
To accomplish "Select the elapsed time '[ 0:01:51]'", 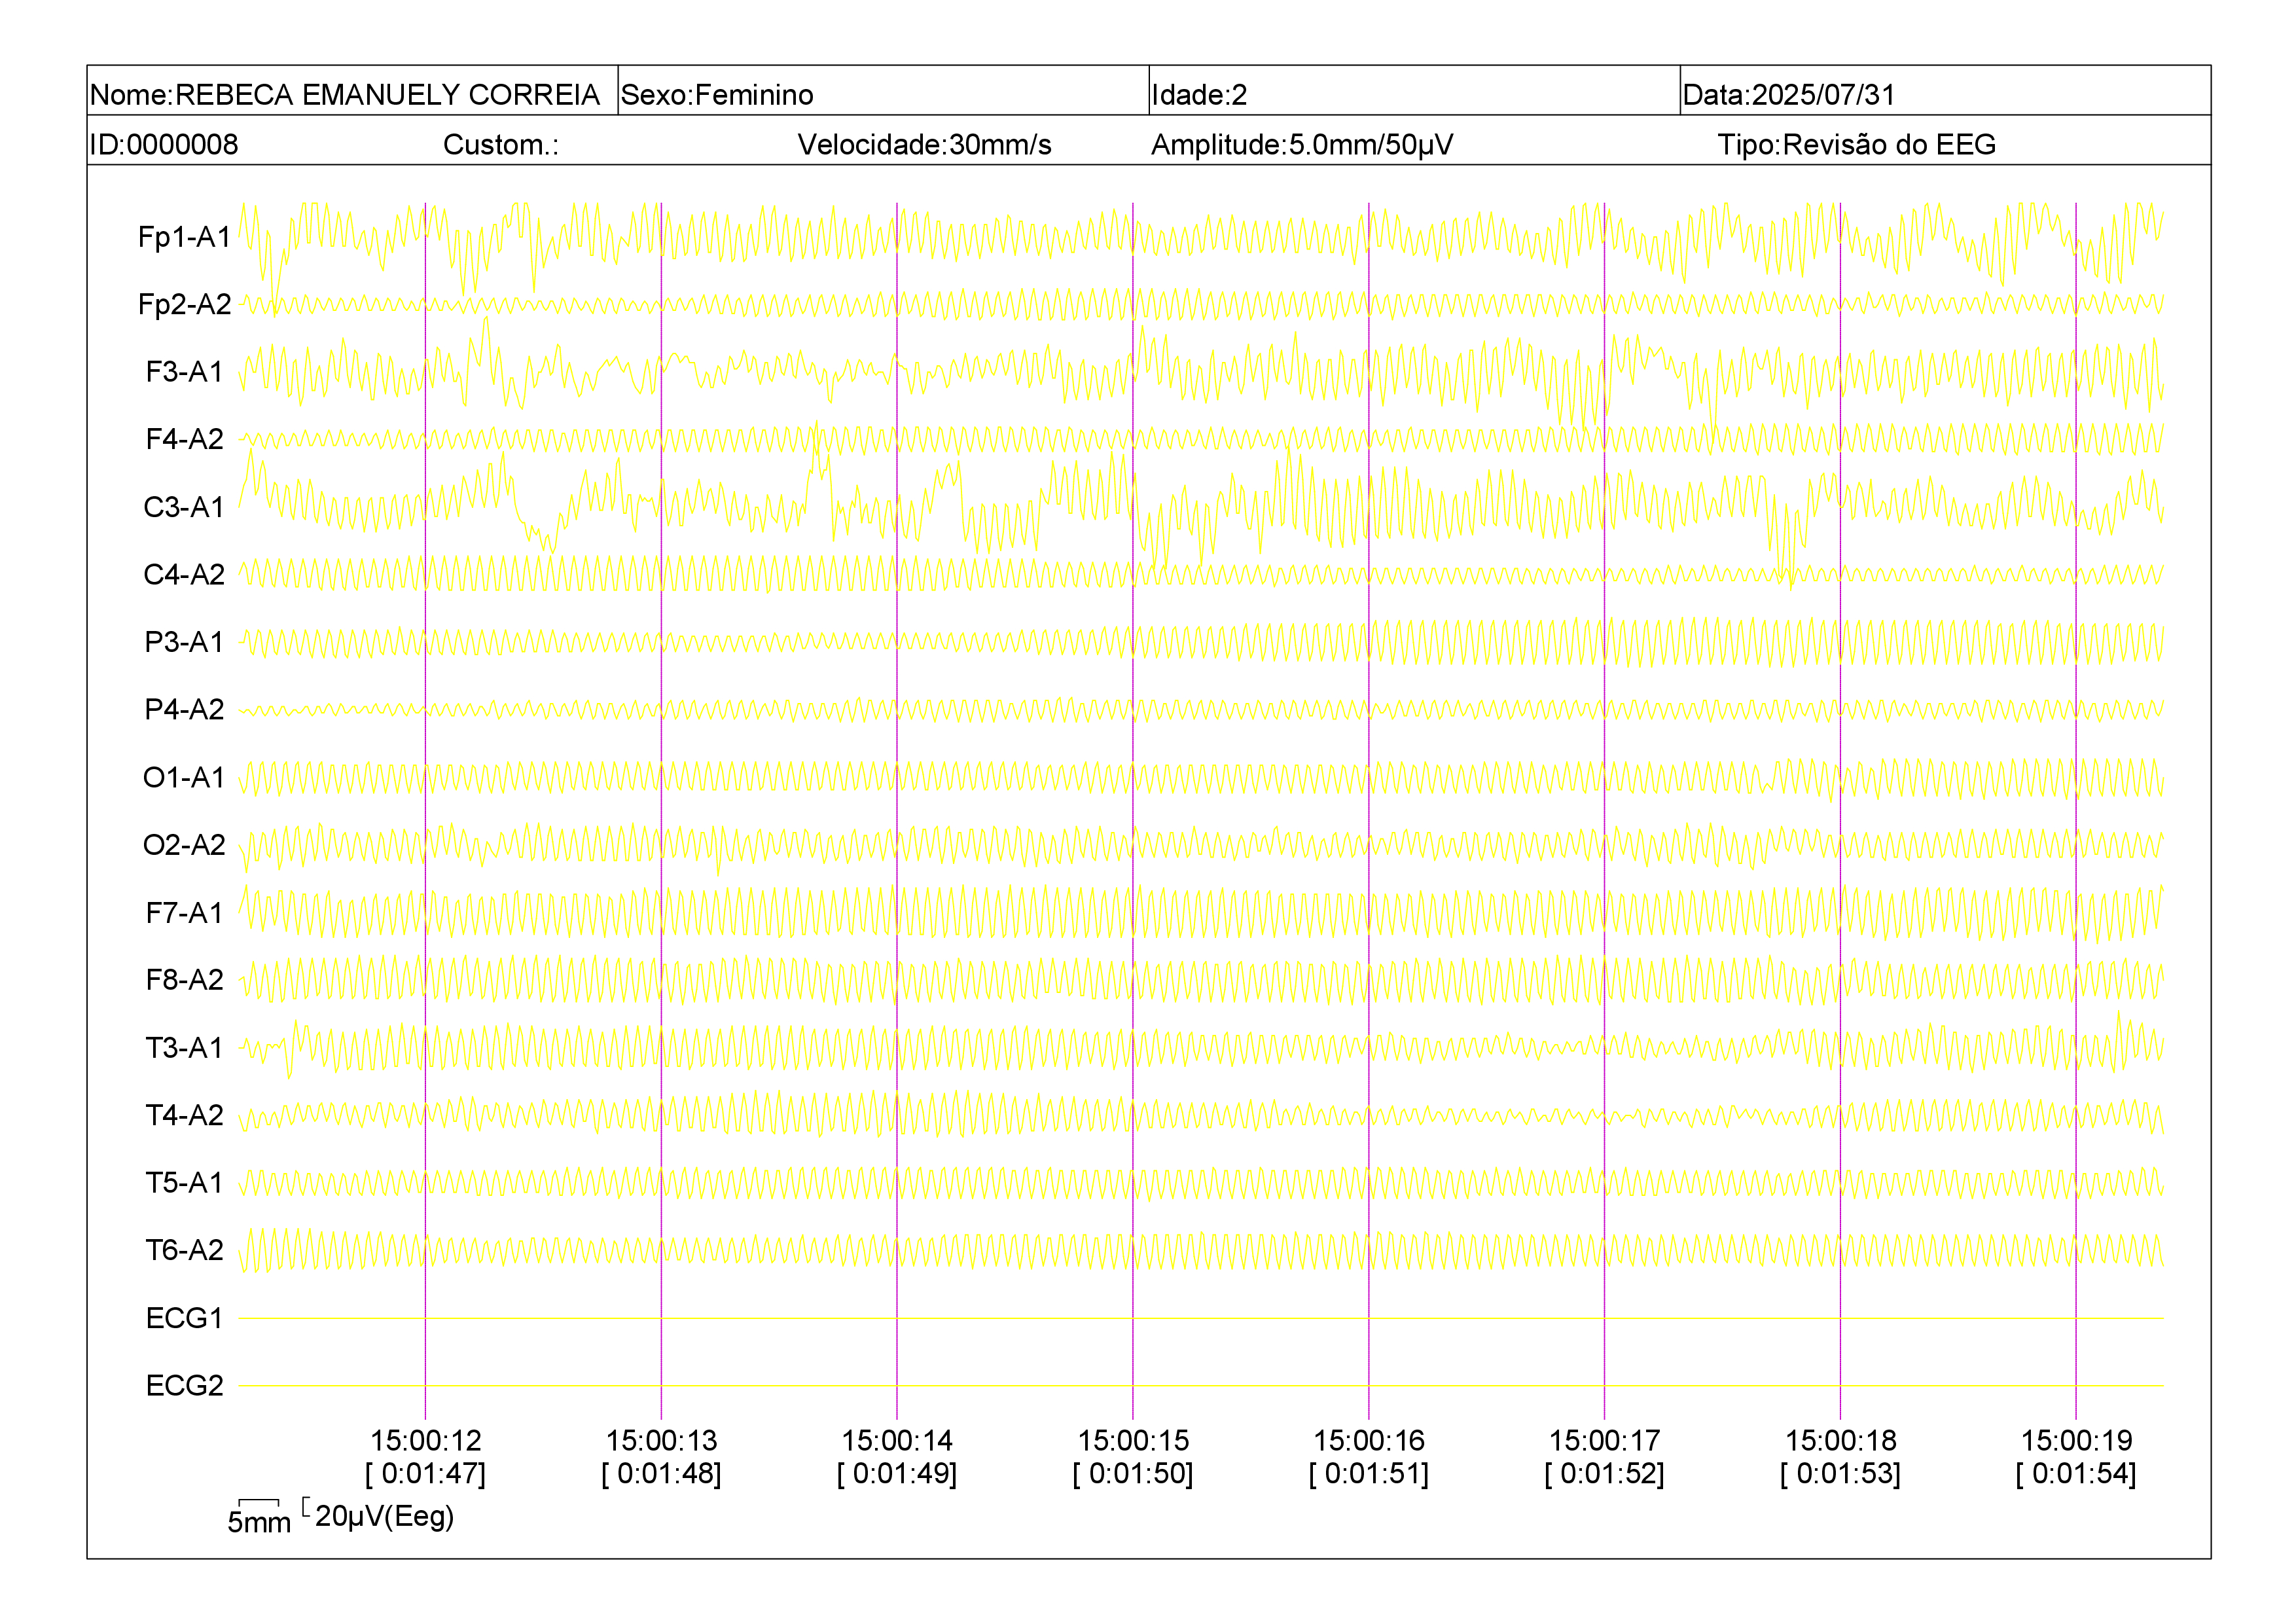I will click(1369, 1474).
